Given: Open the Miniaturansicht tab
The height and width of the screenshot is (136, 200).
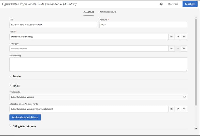Looking at the screenshot, I should (x=108, y=12).
